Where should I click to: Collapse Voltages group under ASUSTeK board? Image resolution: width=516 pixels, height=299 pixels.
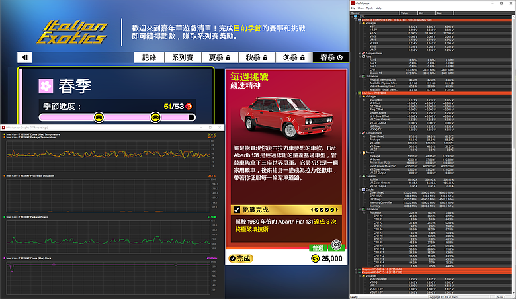click(360, 23)
